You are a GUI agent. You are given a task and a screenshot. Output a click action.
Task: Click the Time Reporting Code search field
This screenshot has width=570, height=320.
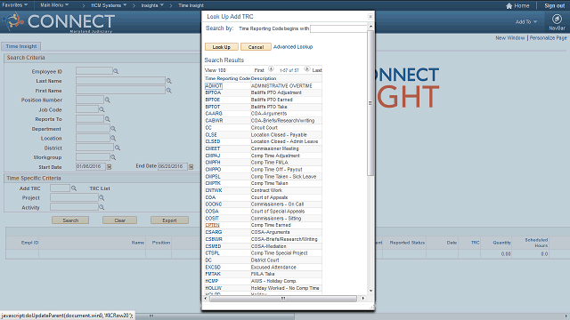click(338, 28)
